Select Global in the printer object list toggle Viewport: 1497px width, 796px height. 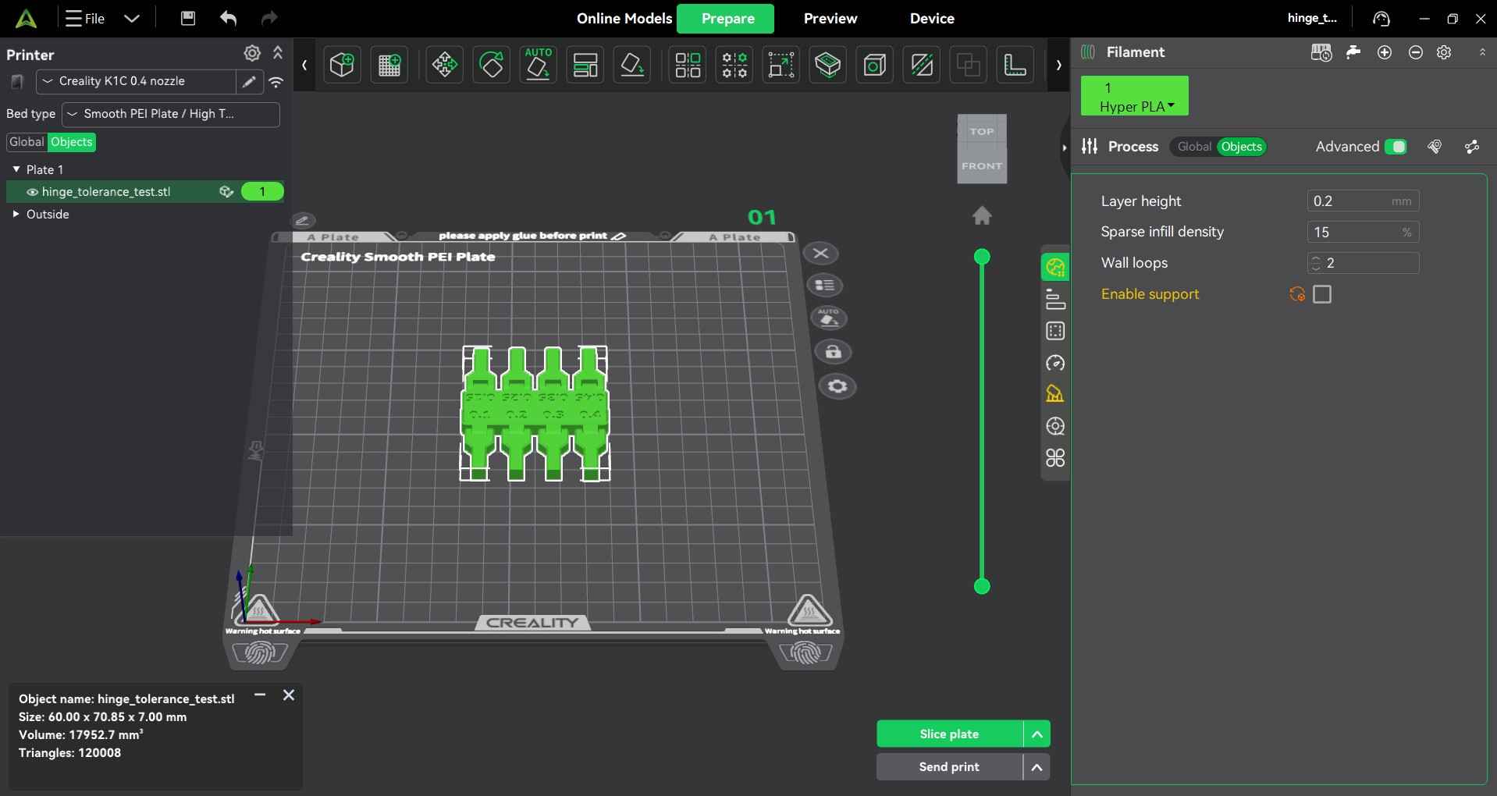tap(27, 142)
